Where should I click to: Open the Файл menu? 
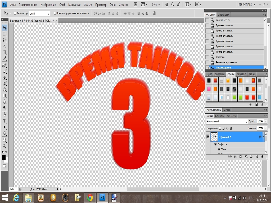pos(13,5)
